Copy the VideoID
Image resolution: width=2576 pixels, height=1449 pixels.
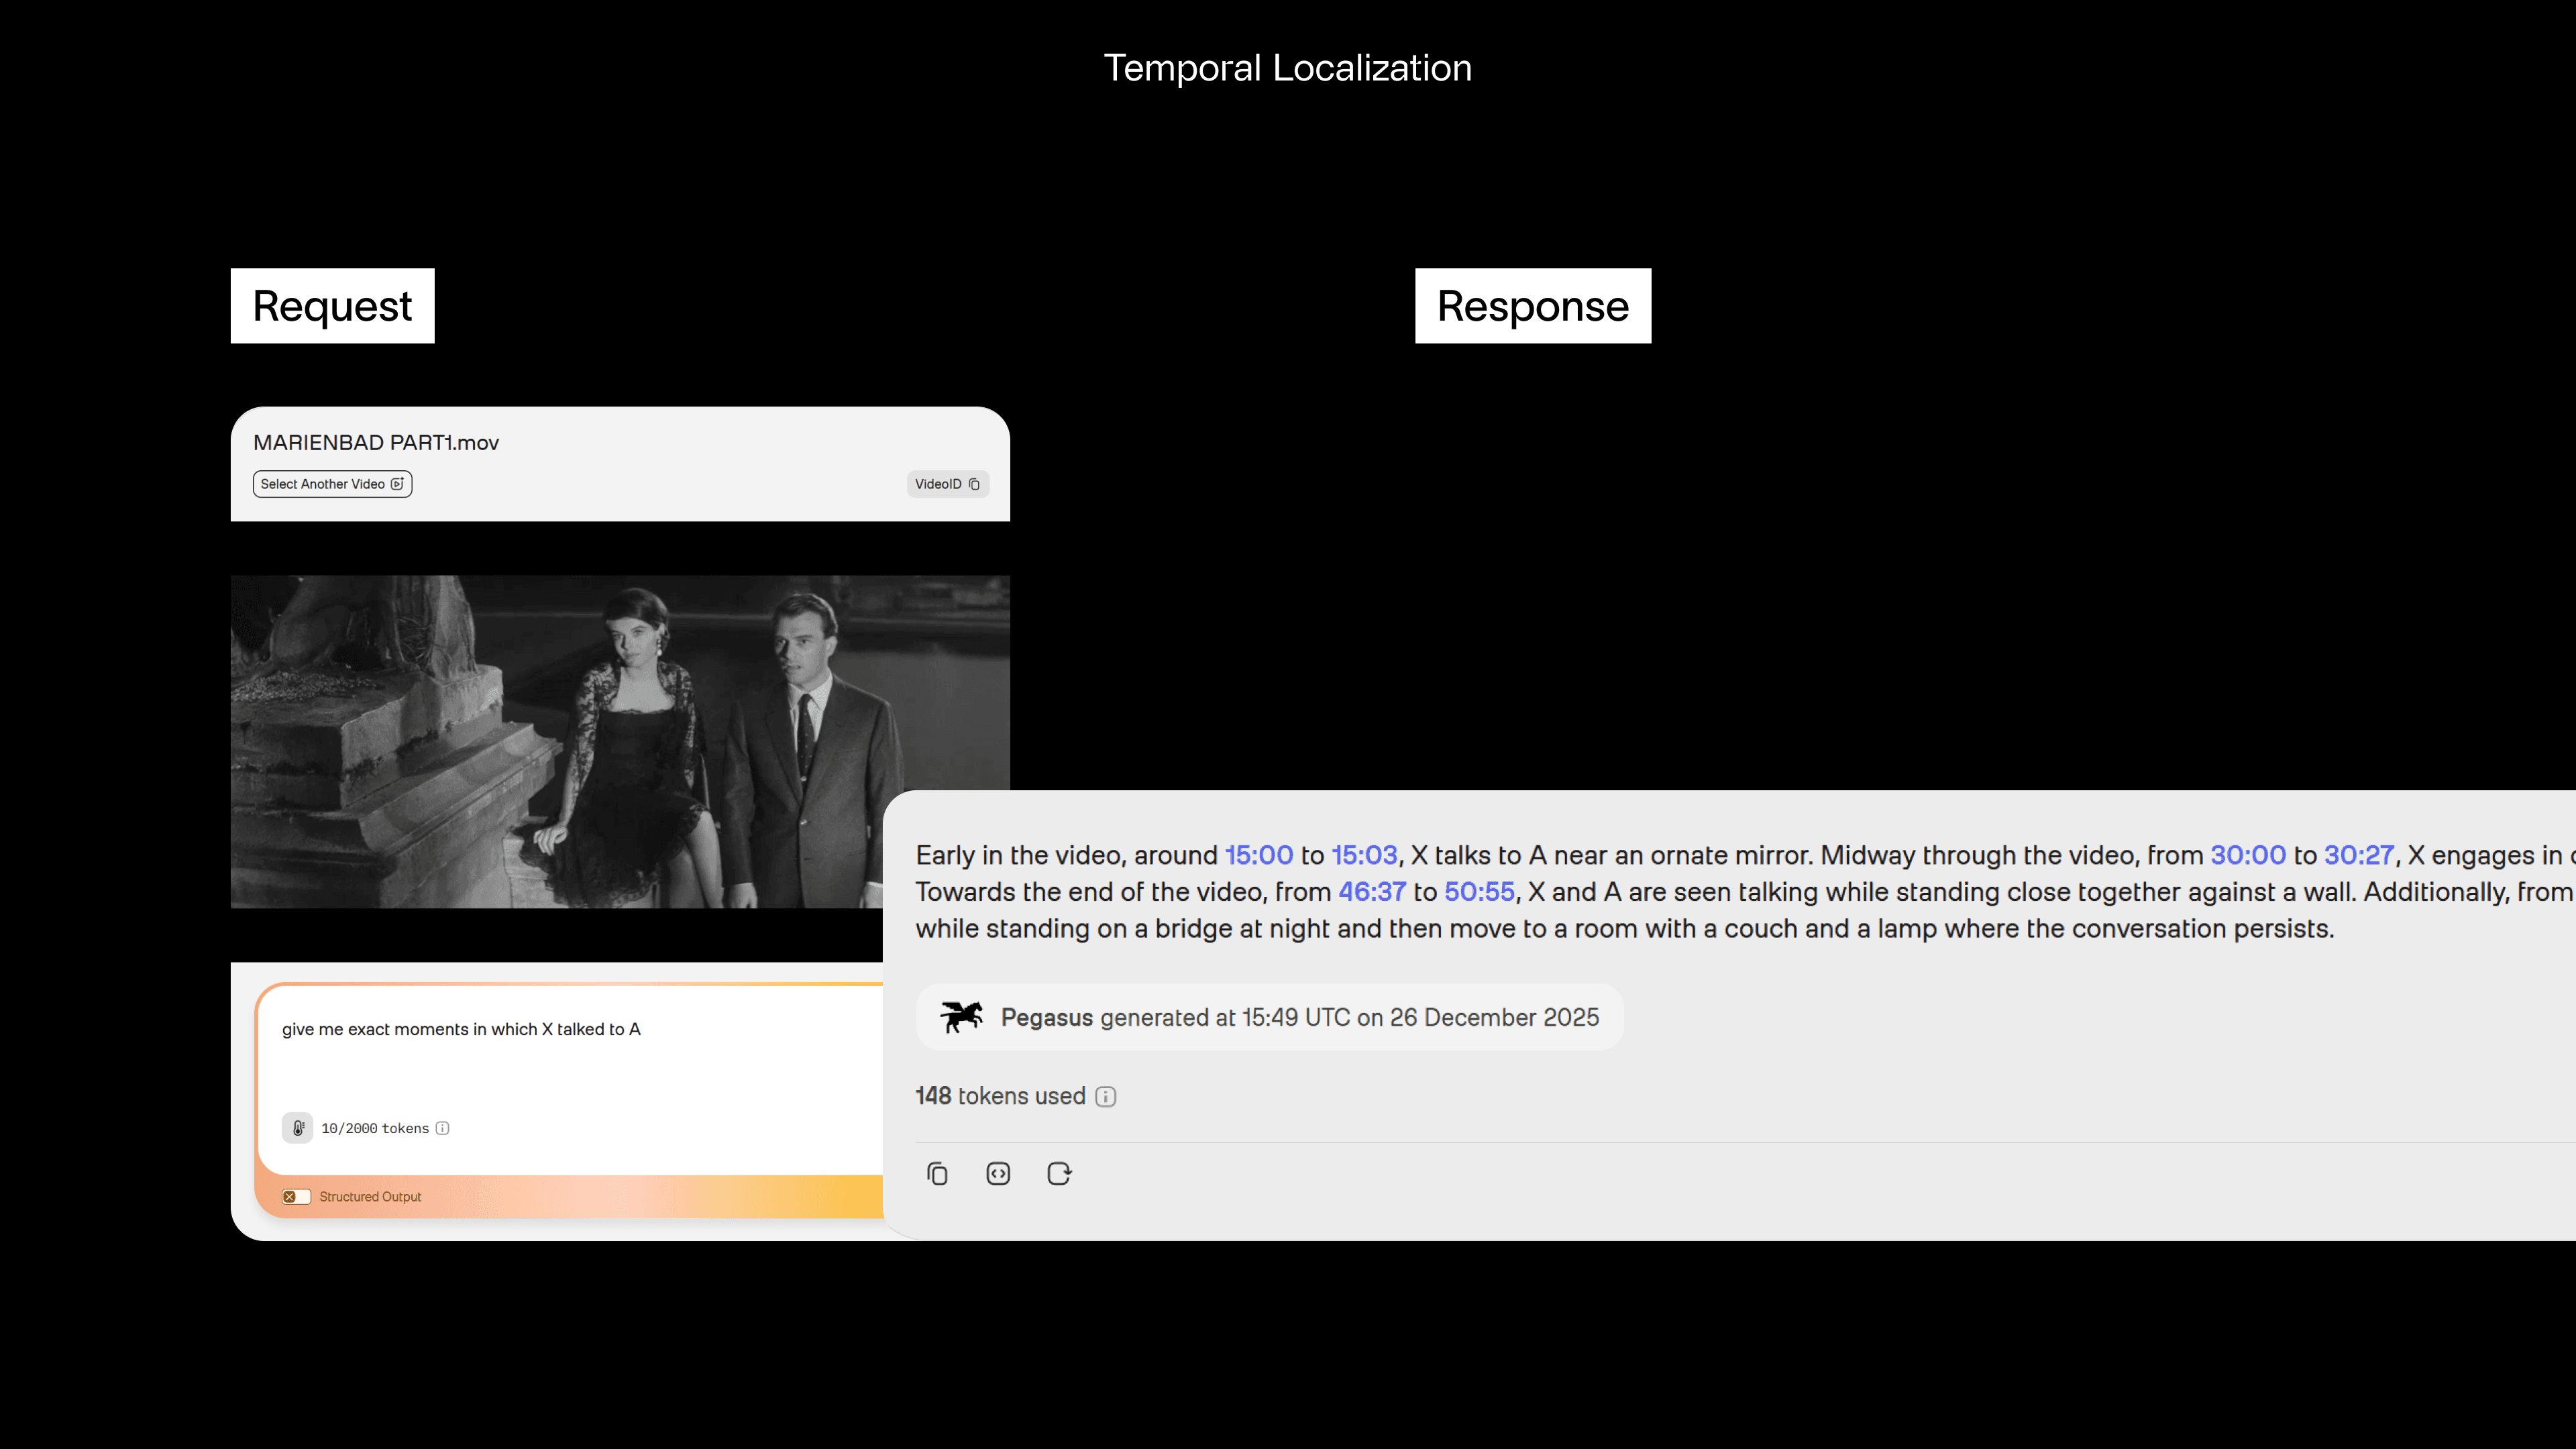(x=947, y=484)
